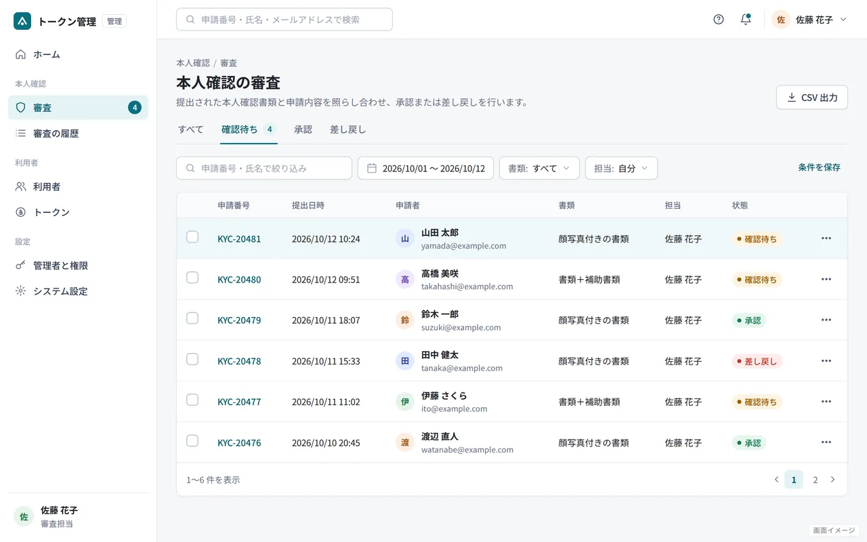The width and height of the screenshot is (867, 542).
Task: Open row actions menu for KYC-20476
Action: click(826, 442)
